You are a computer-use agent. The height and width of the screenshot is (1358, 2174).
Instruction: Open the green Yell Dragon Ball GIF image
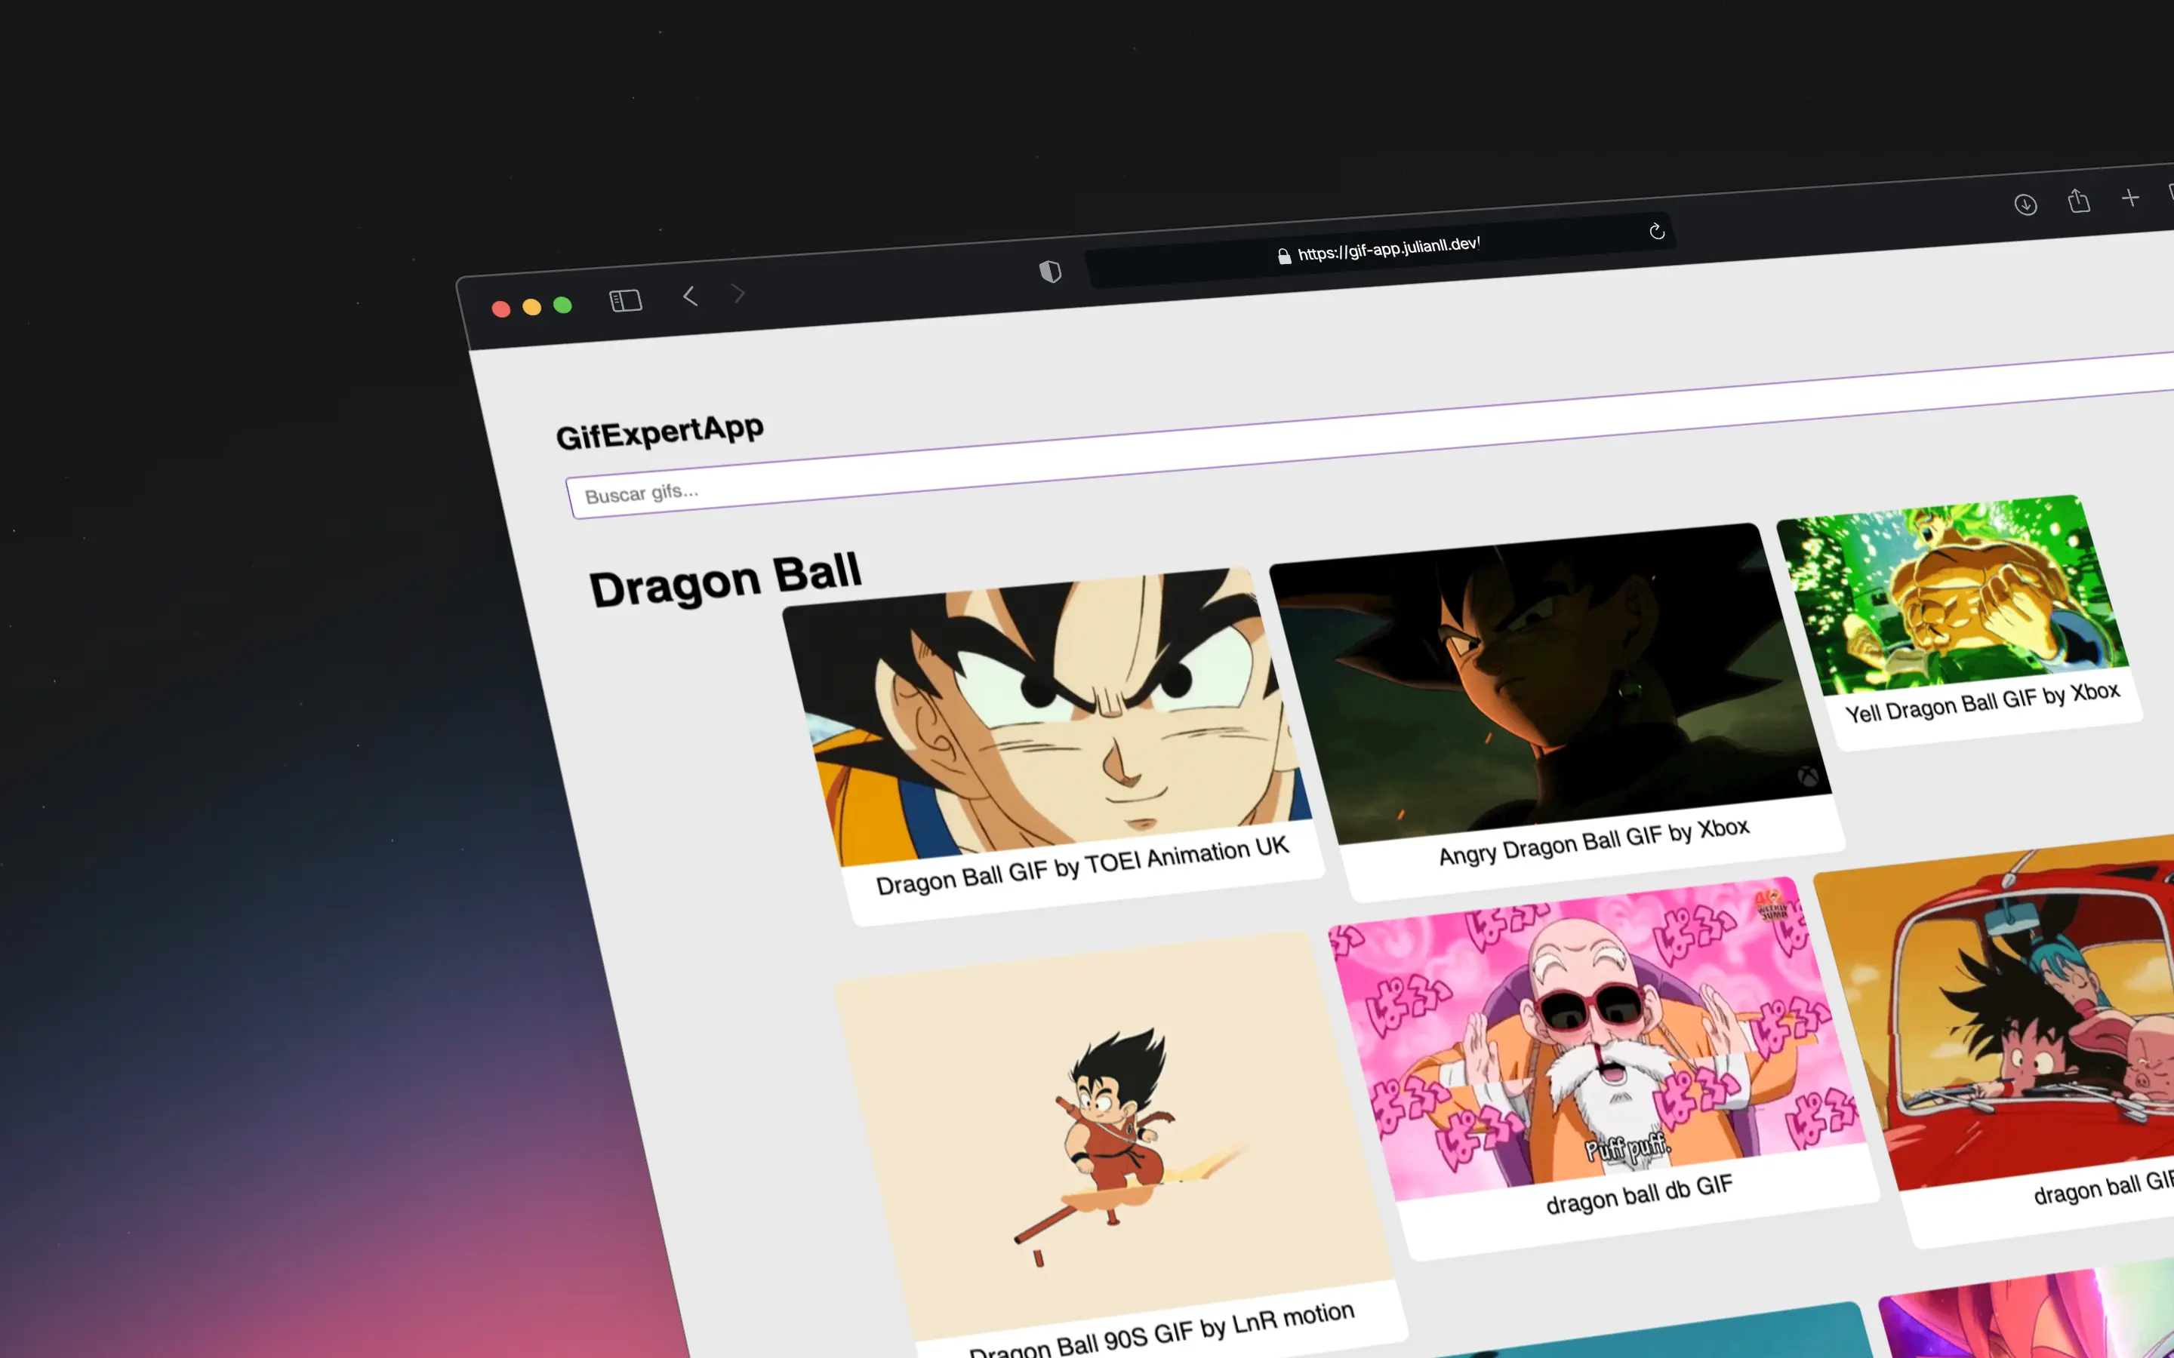[x=1952, y=595]
